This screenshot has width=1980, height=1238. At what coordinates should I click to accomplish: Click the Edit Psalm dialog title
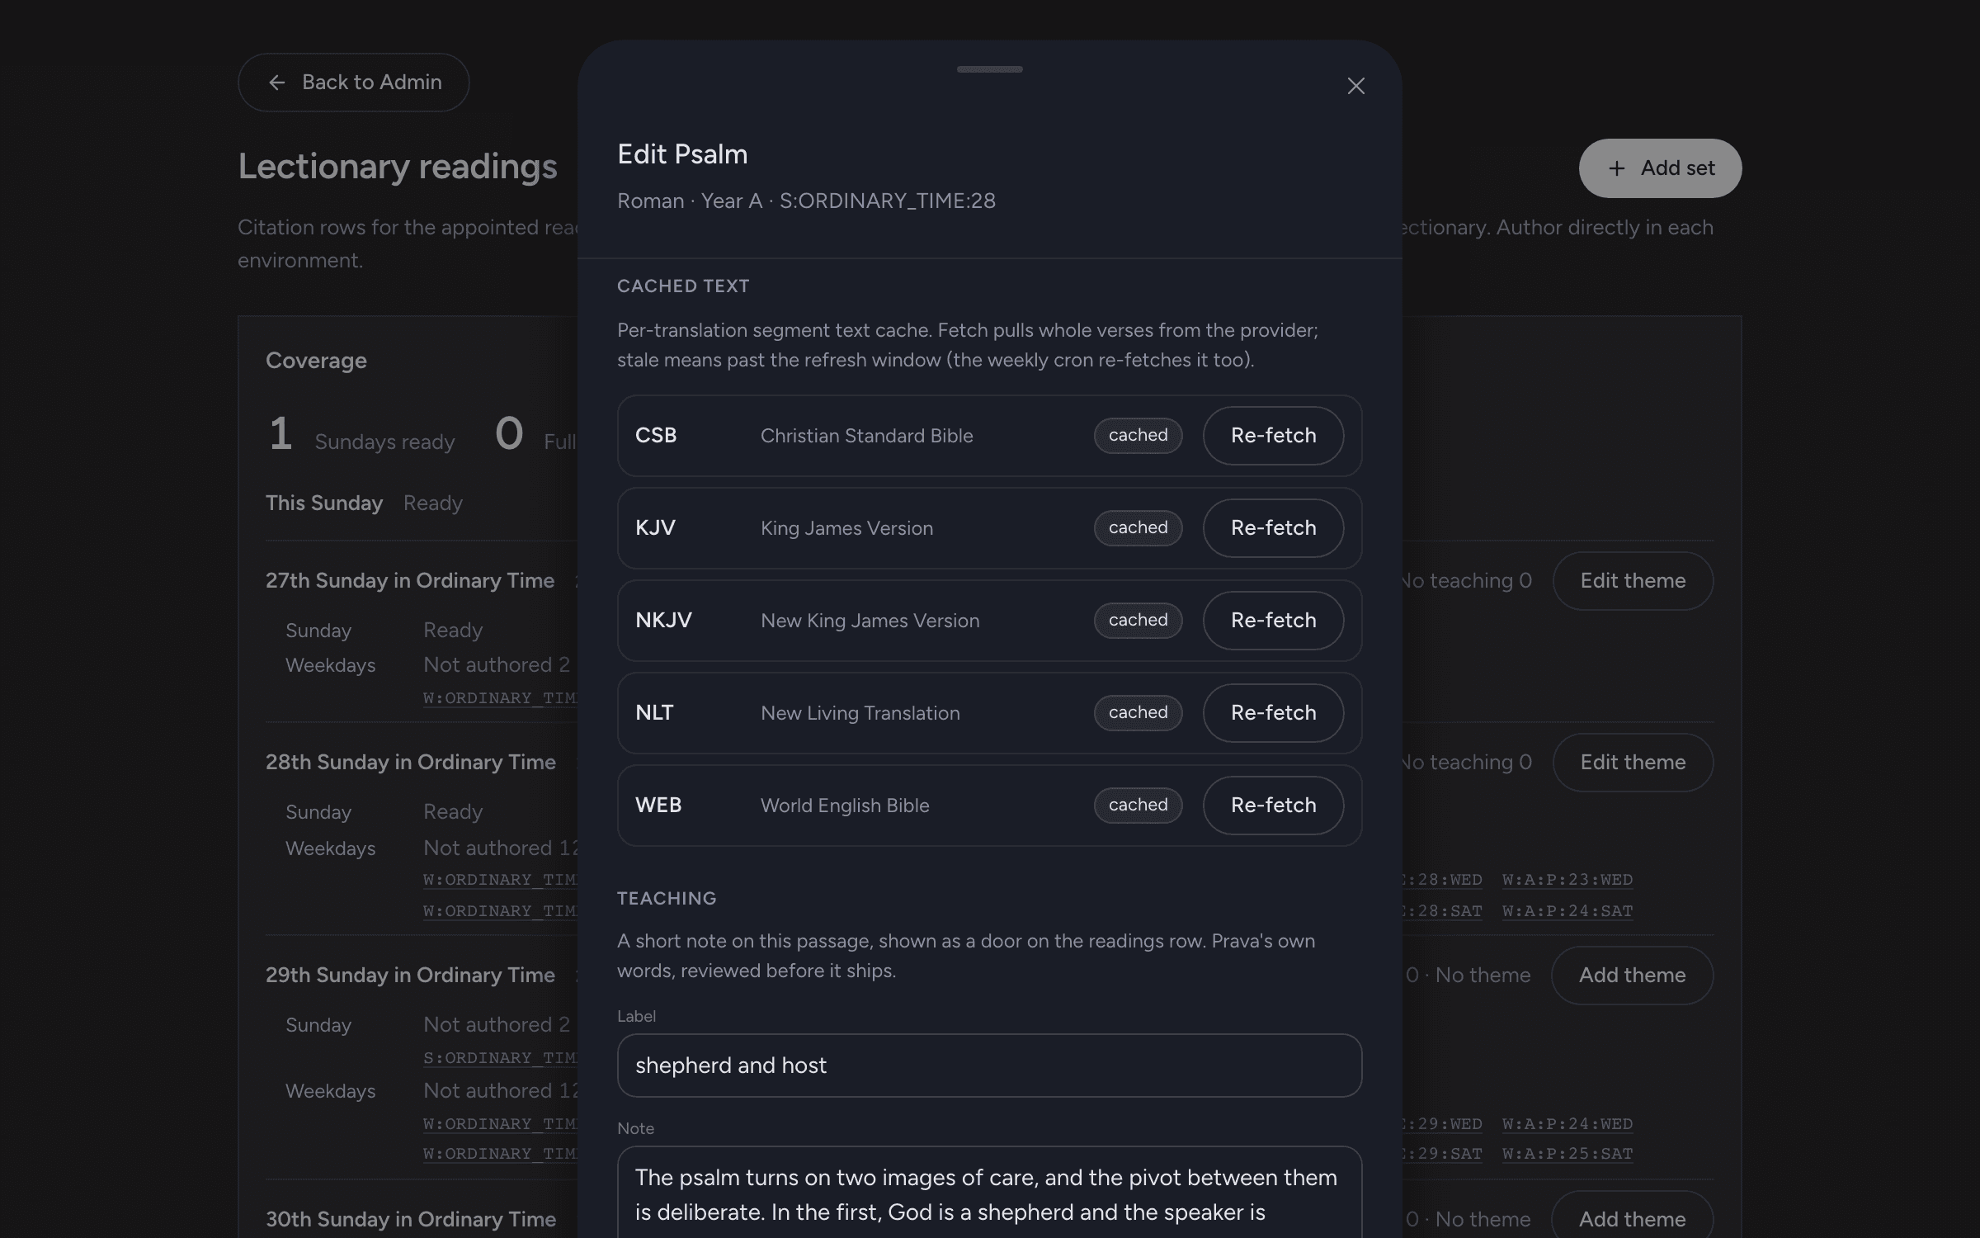pyautogui.click(x=682, y=154)
